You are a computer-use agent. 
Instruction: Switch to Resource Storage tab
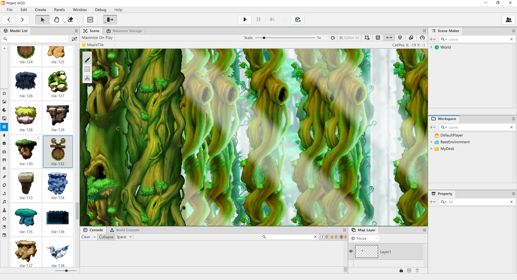click(x=124, y=31)
